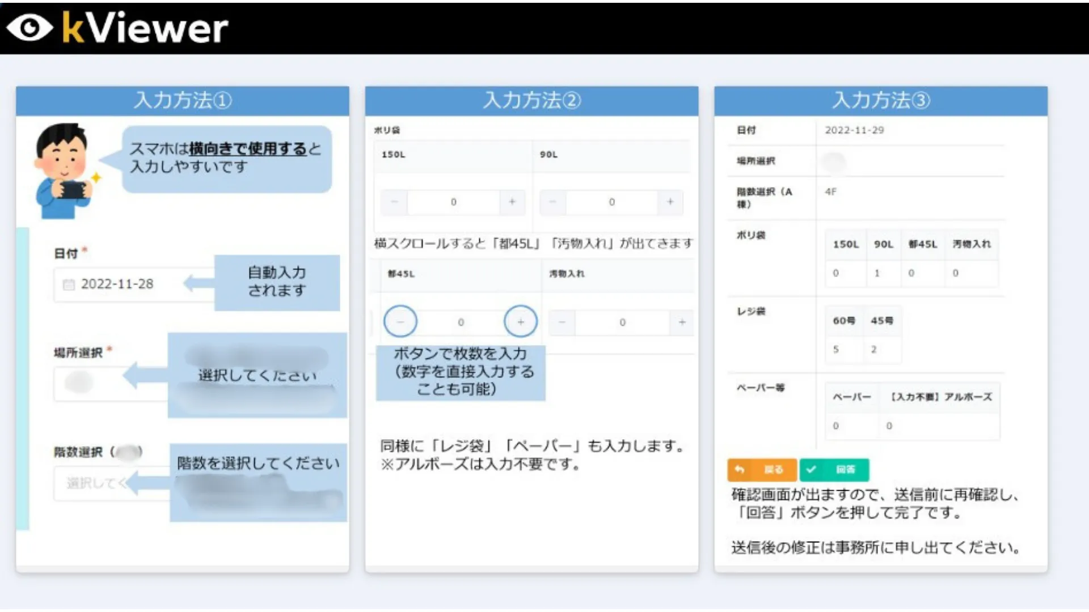Increase the 90L bag count
This screenshot has width=1089, height=612.
(x=670, y=202)
